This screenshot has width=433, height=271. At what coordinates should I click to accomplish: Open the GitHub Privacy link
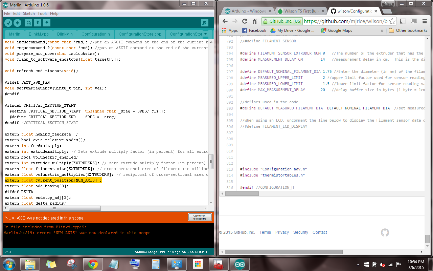[282, 232]
